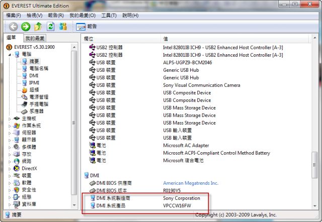
Task: Expand the 顯示器 tree node
Action: tap(10, 140)
